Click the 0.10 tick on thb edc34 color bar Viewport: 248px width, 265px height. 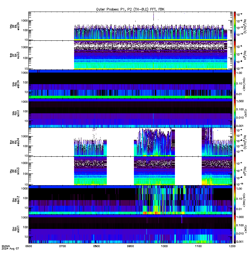point(239,83)
